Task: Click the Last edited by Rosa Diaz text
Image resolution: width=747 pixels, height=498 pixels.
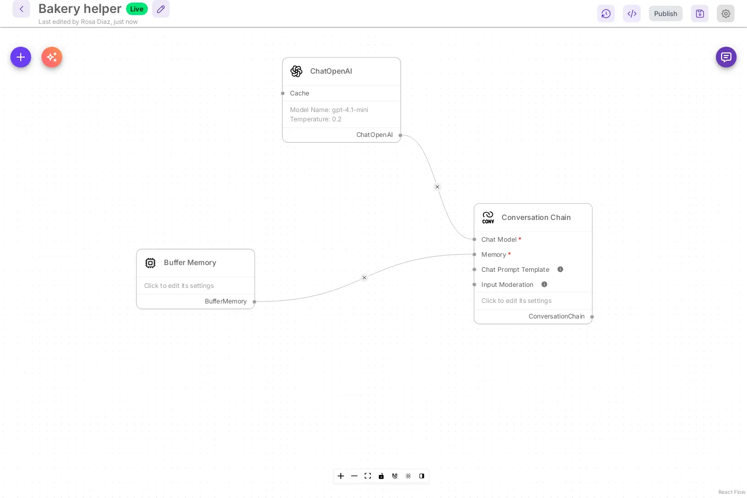Action: pos(88,22)
